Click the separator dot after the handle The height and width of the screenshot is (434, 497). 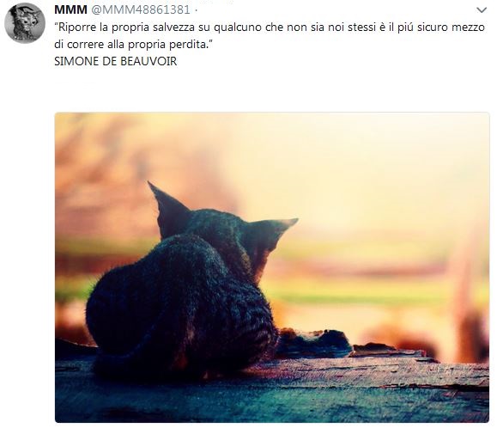[x=196, y=10]
